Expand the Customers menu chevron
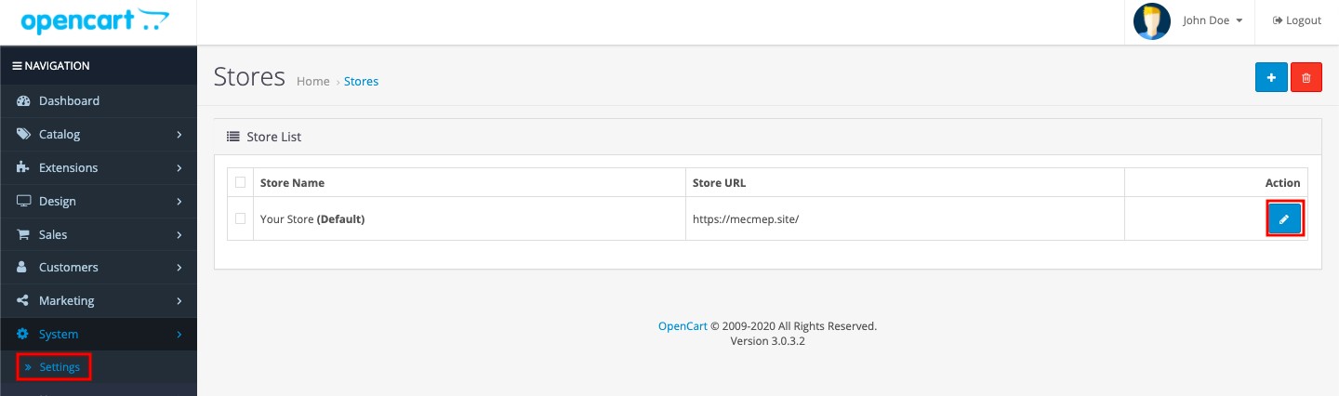 [179, 268]
